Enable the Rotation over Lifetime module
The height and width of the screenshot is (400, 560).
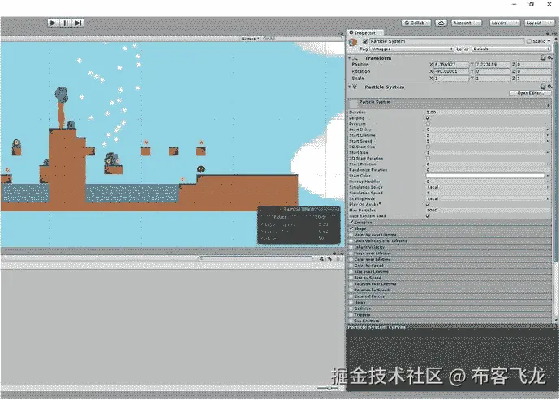(351, 284)
